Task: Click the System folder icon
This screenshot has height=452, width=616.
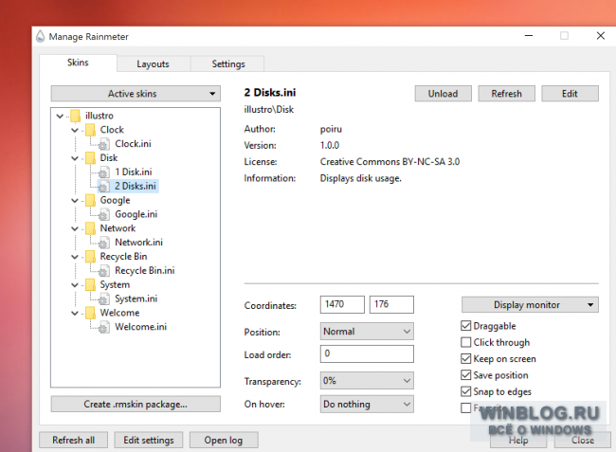Action: click(90, 284)
